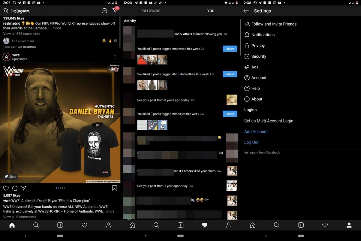
Task: Open the camera icon beside Instagram logo
Action: 5,11
